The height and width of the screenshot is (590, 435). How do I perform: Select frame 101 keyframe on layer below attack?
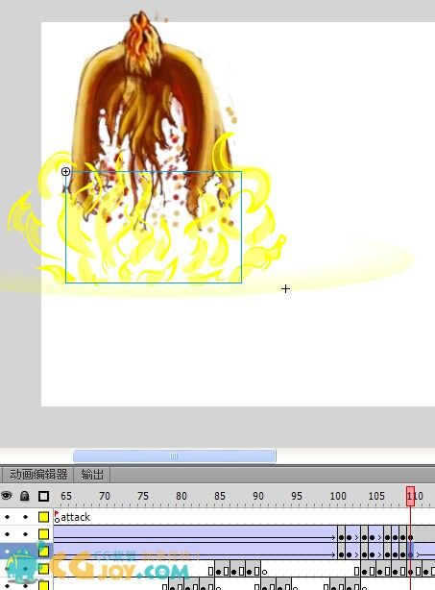[x=341, y=534]
